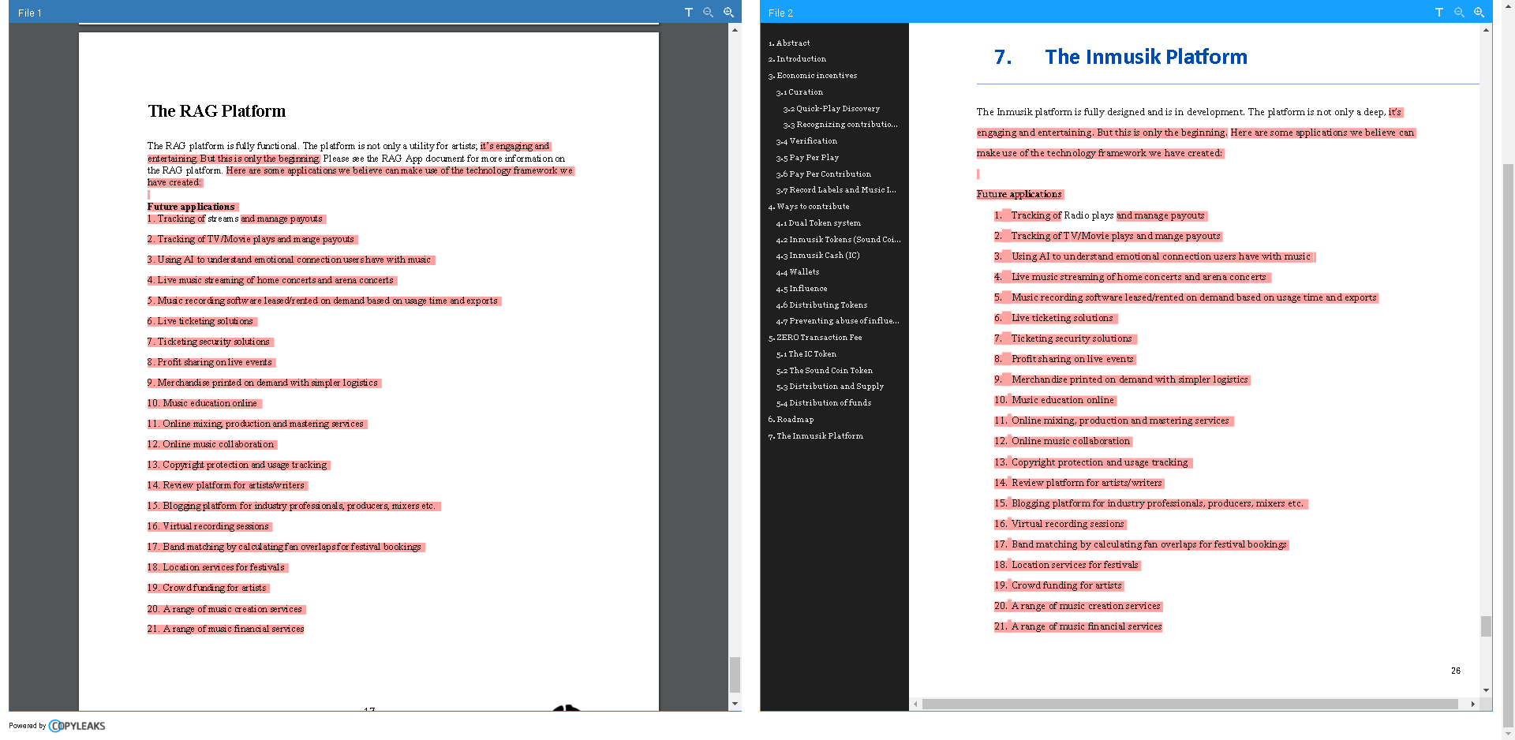The width and height of the screenshot is (1515, 740).
Task: Jump to '5.2 The Sound Coin Token'
Action: [824, 371]
